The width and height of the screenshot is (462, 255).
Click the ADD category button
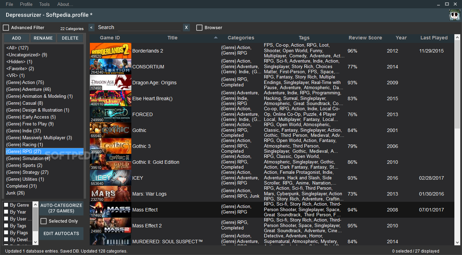pos(17,38)
